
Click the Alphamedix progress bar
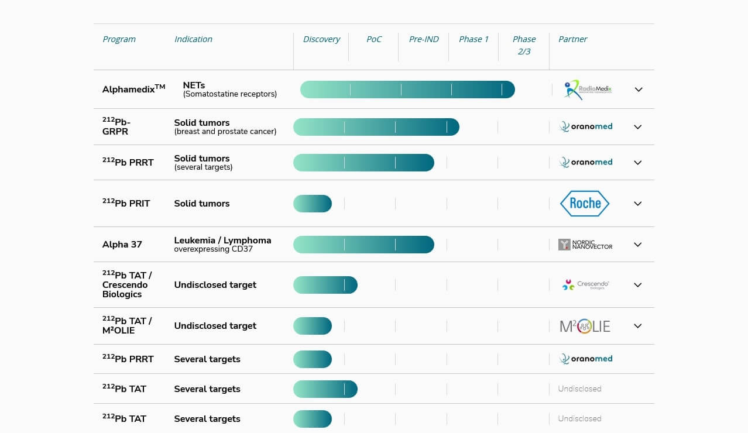coord(407,90)
